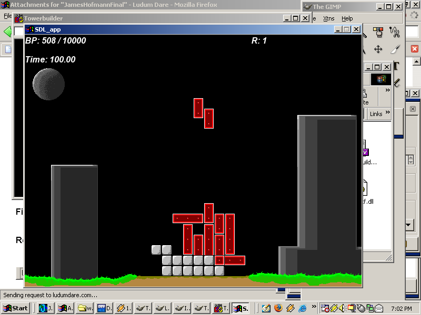Click the spinner stepper arrows on right

coord(410,160)
